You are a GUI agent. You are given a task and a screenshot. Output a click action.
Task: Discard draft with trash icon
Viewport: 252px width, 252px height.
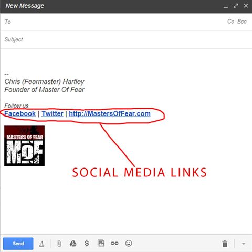click(x=225, y=244)
